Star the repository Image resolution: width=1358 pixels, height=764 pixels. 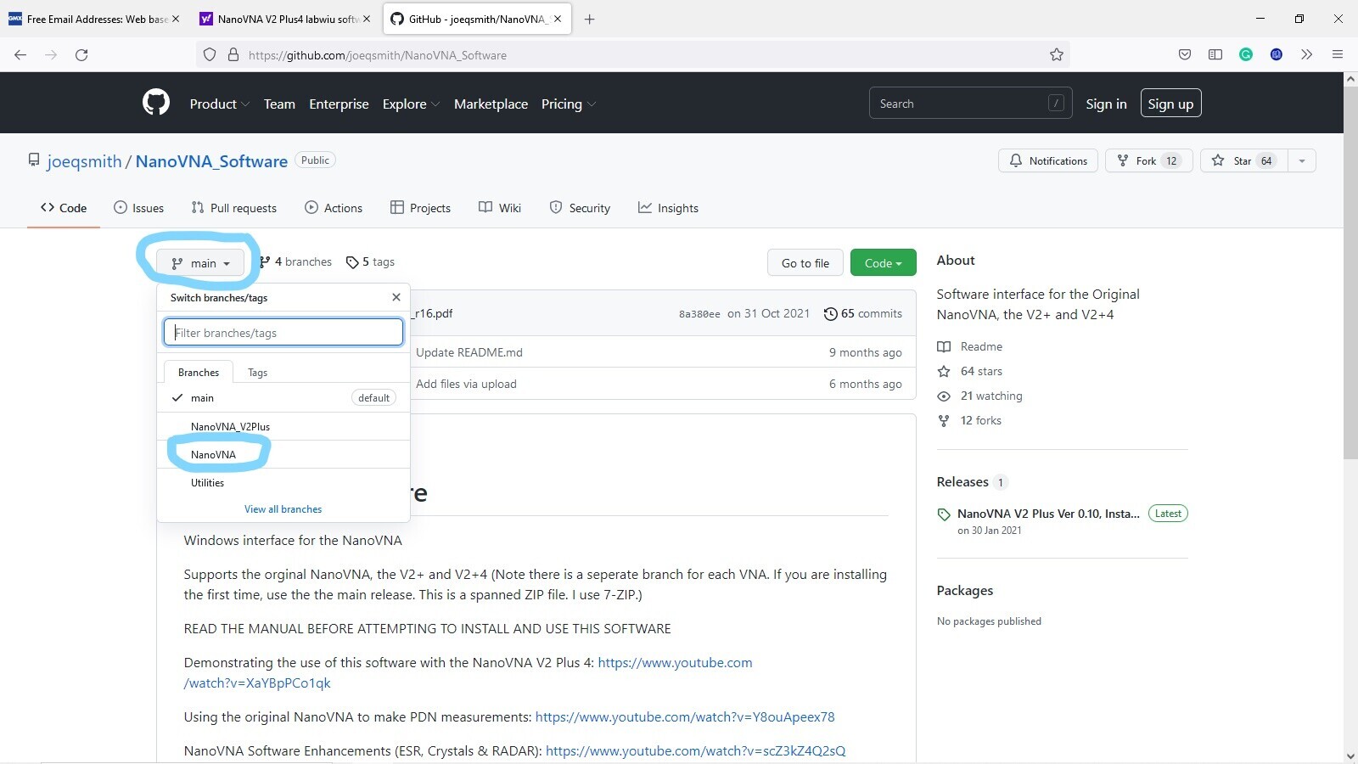1244,160
